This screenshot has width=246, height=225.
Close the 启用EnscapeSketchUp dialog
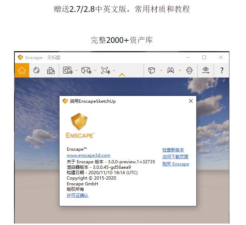(x=191, y=101)
